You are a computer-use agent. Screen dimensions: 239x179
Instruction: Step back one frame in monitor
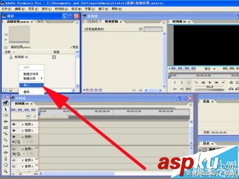point(203,83)
